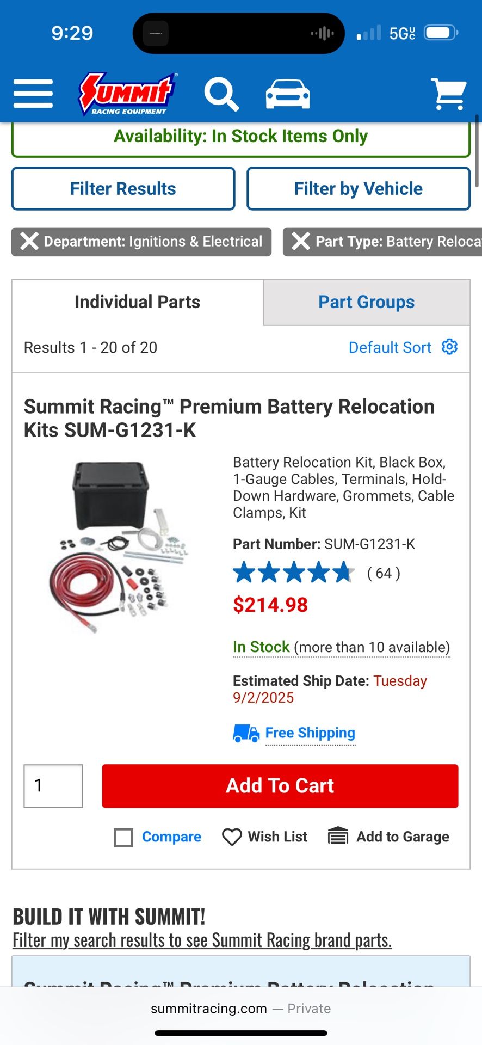The image size is (482, 1045).
Task: Open the hamburger navigation menu
Action: pyautogui.click(x=33, y=94)
